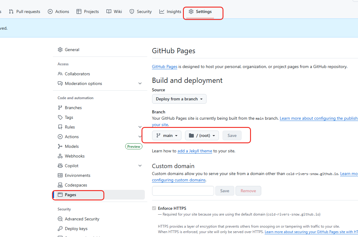Image resolution: width=358 pixels, height=237 pixels.
Task: Click the add a Jekyll theme link
Action: tap(194, 151)
